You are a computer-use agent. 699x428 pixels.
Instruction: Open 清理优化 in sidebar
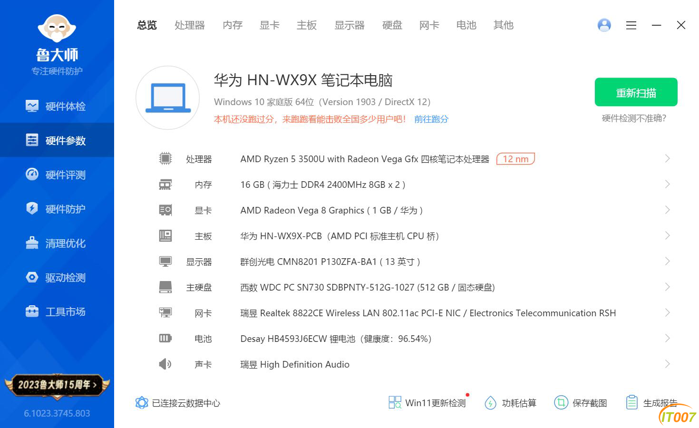coord(57,243)
